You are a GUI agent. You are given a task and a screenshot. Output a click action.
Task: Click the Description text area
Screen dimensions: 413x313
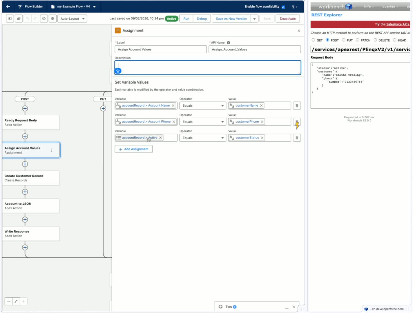(x=208, y=68)
